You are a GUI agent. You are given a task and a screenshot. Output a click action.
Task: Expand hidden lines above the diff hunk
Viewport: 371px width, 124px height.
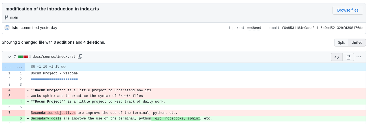click(x=13, y=67)
